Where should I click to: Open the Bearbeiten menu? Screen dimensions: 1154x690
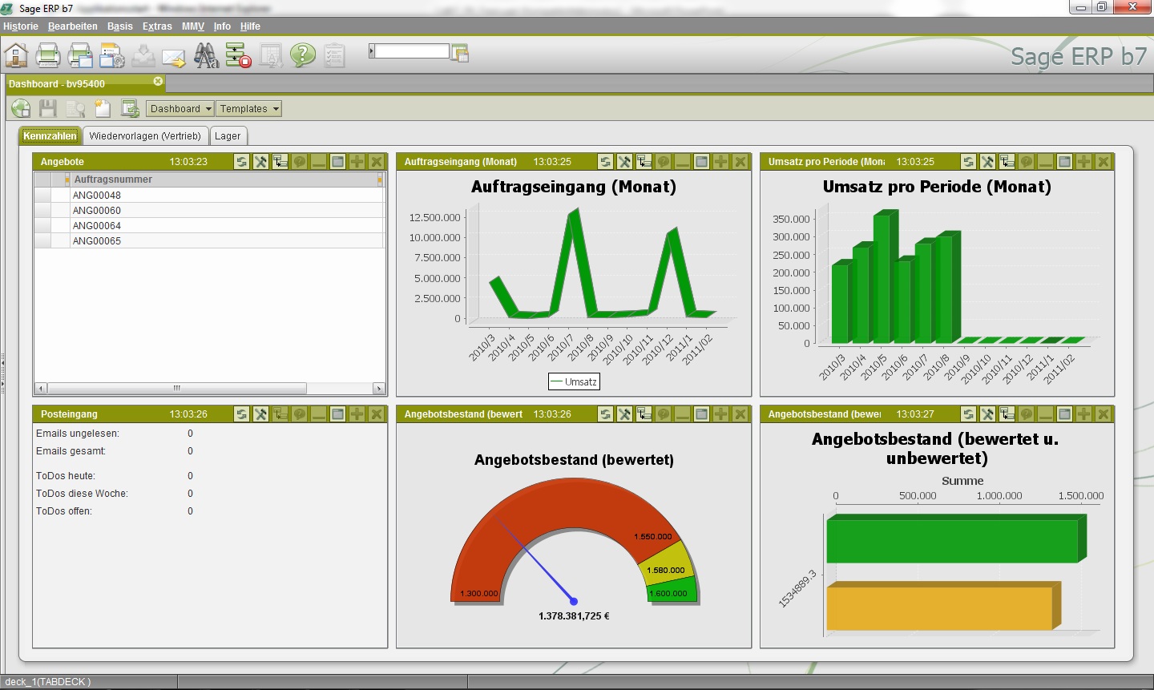[x=73, y=26]
